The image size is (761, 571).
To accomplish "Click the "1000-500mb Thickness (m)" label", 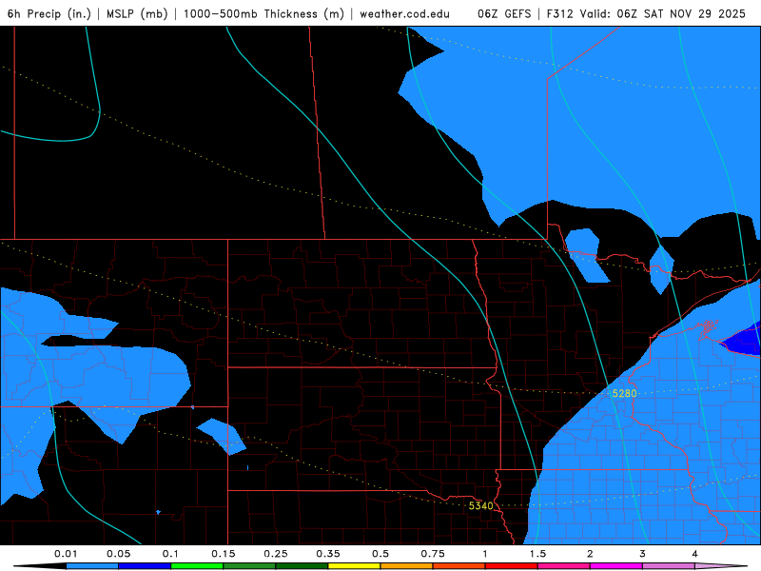I will coord(263,13).
